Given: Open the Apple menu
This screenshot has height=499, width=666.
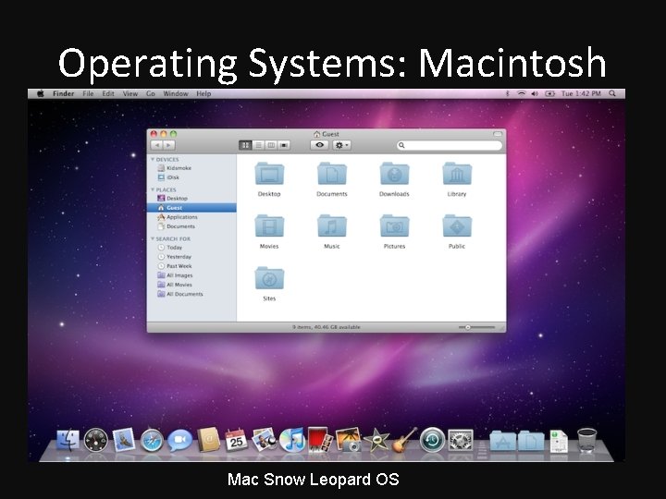Looking at the screenshot, I should tap(41, 93).
